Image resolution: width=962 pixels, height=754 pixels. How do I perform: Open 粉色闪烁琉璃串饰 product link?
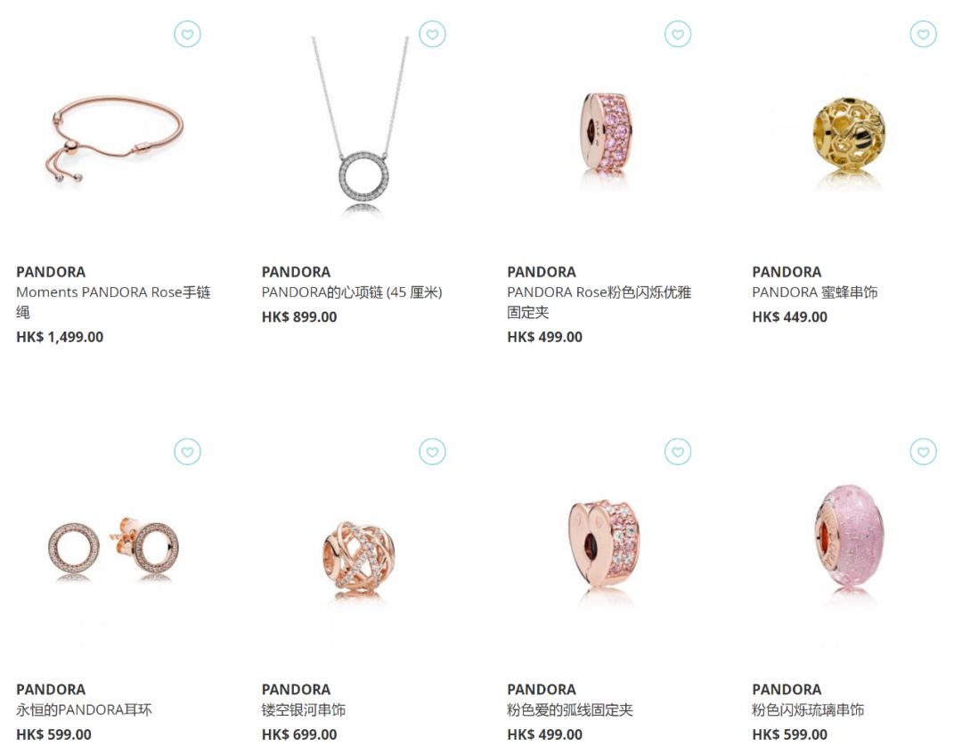tap(808, 709)
